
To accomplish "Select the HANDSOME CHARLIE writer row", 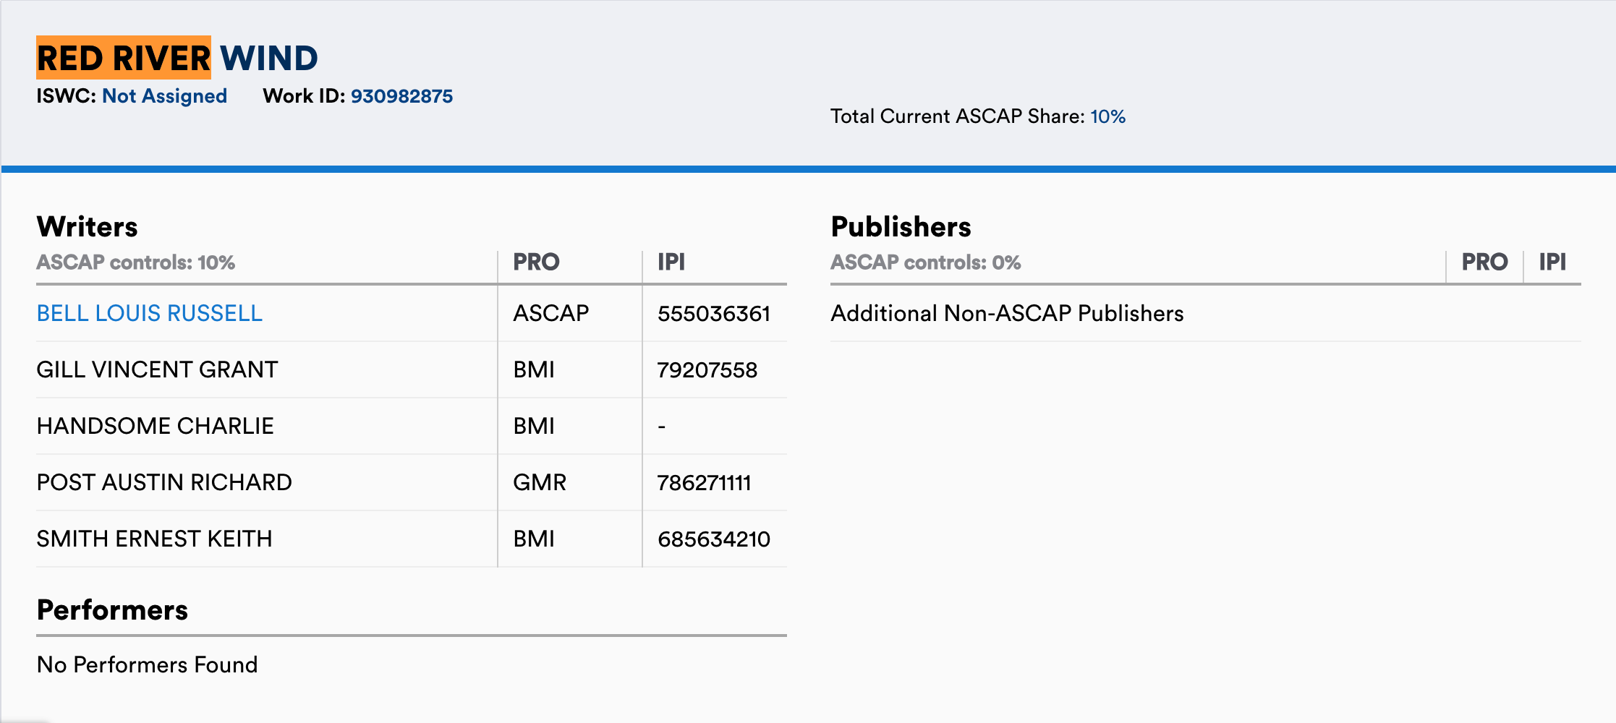I will point(155,425).
